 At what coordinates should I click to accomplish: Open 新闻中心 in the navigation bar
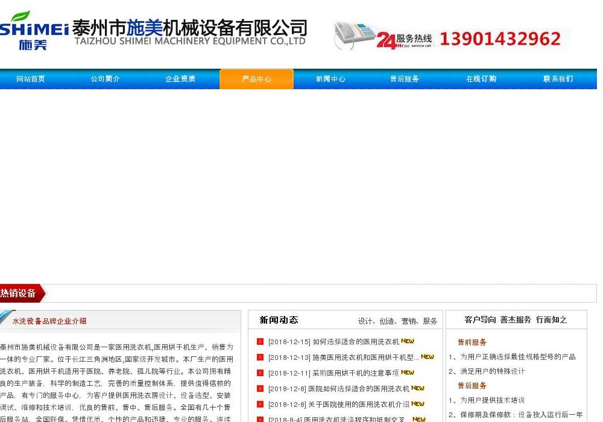[x=330, y=79]
